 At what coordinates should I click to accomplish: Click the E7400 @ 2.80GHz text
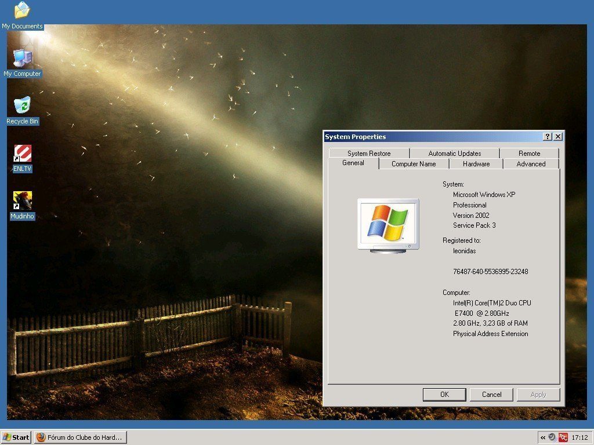[x=481, y=313]
